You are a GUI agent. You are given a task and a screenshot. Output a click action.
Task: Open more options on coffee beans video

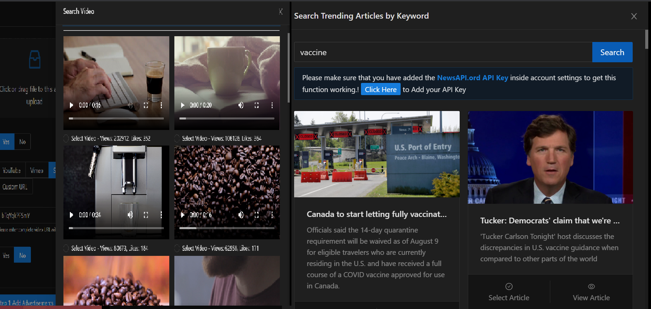coord(272,215)
